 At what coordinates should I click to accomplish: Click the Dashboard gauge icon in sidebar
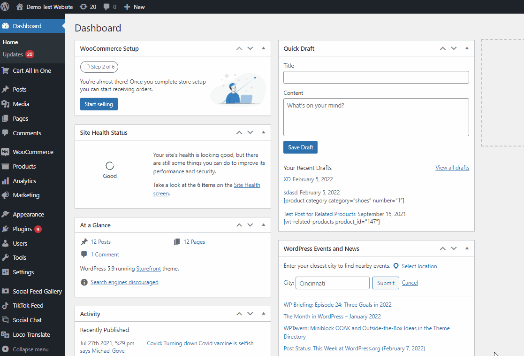click(x=5, y=26)
